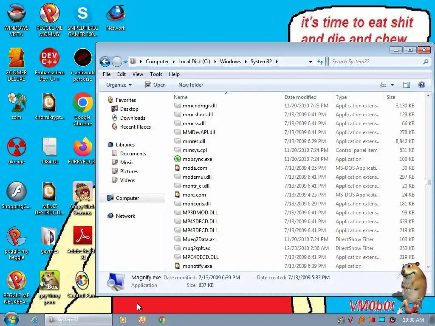Screen dimensions: 435x326
Task: Open the Help menu
Action: (x=174, y=74)
